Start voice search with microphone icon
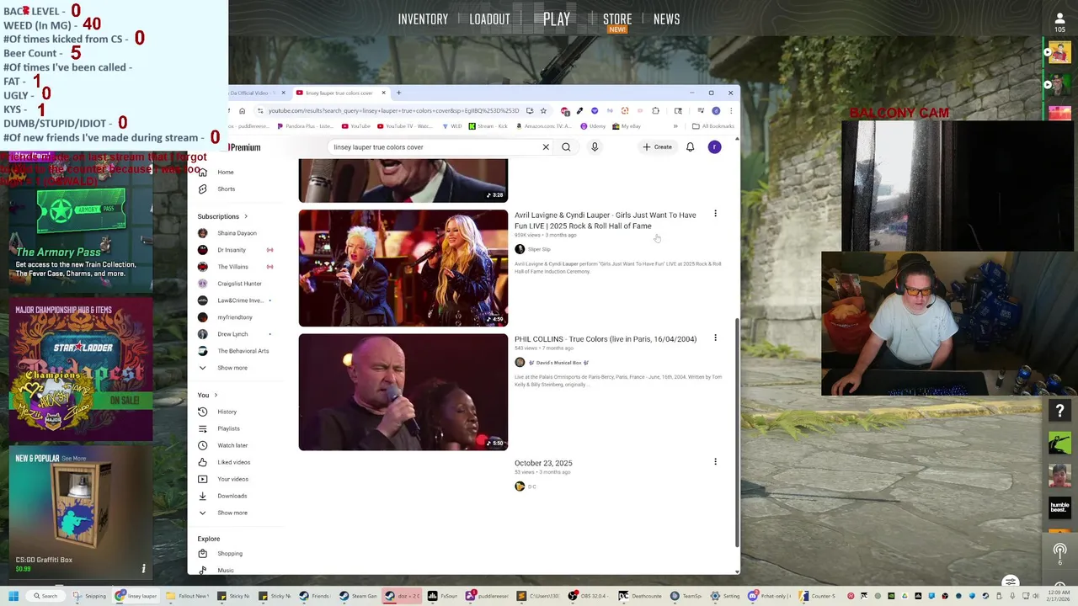 coord(595,147)
